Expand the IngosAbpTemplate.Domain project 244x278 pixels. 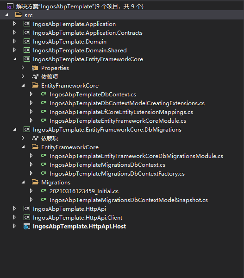(x=14, y=41)
